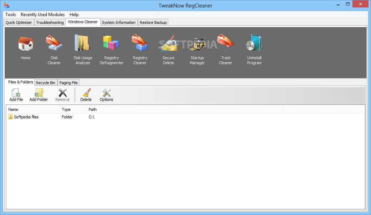
Task: Click the Delete broom icon
Action: point(86,93)
